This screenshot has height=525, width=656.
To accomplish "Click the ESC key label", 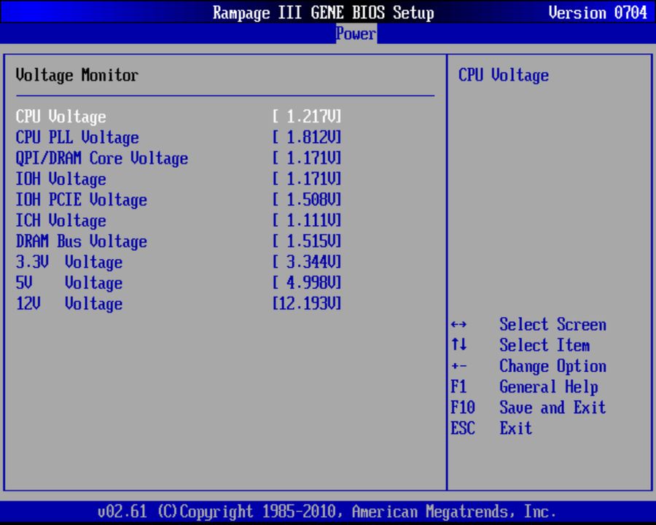I will (463, 428).
